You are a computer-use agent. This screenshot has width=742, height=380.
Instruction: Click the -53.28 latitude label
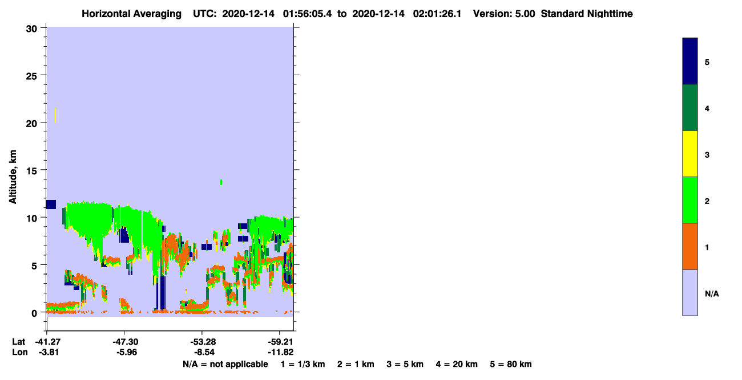point(202,342)
